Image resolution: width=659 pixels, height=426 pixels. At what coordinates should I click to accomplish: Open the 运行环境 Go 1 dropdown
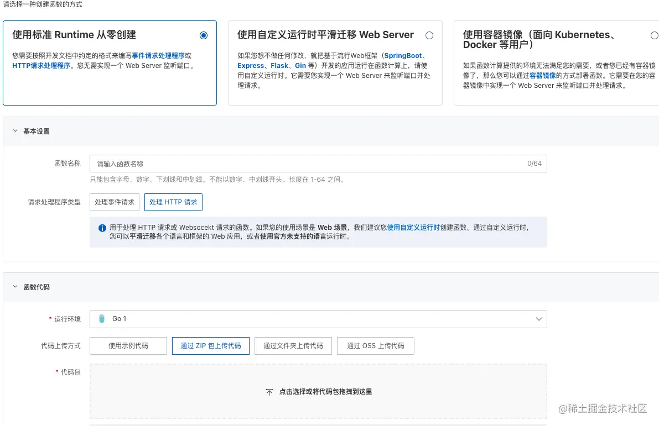point(318,319)
